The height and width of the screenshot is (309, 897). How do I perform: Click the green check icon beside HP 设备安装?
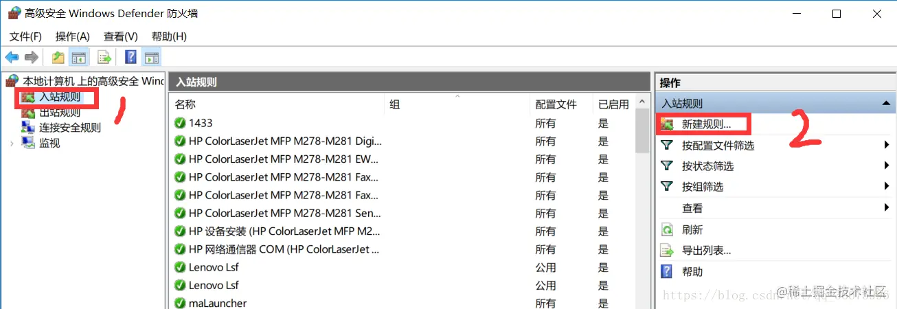click(x=180, y=231)
